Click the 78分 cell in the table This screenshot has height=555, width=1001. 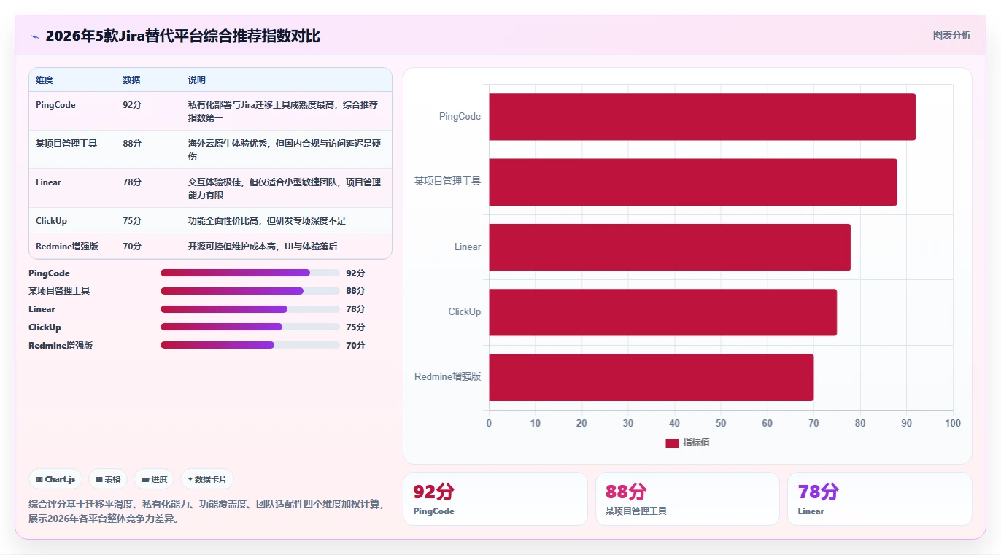click(132, 182)
